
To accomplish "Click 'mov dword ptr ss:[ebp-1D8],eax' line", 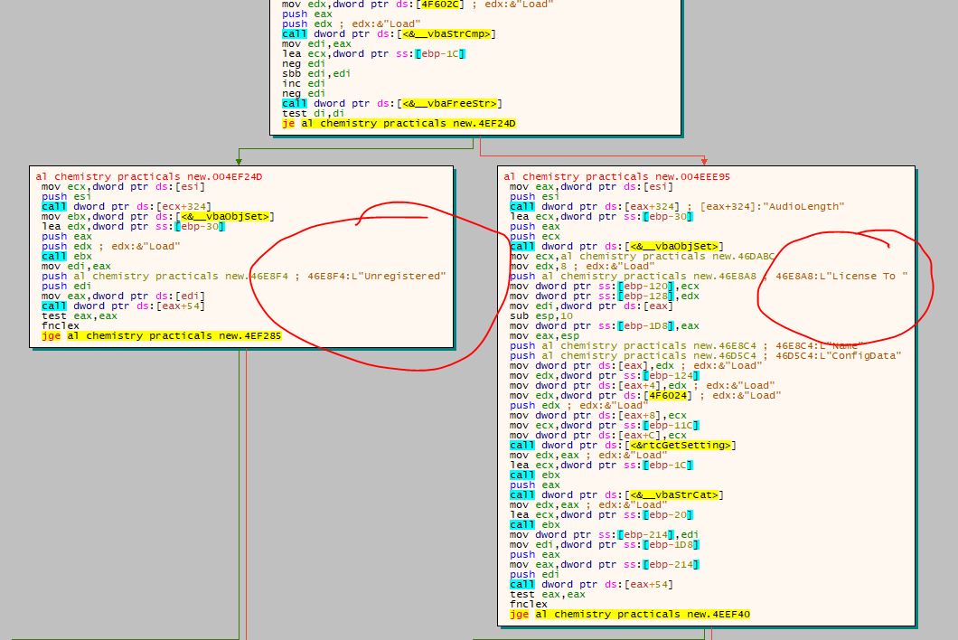I will pos(604,325).
